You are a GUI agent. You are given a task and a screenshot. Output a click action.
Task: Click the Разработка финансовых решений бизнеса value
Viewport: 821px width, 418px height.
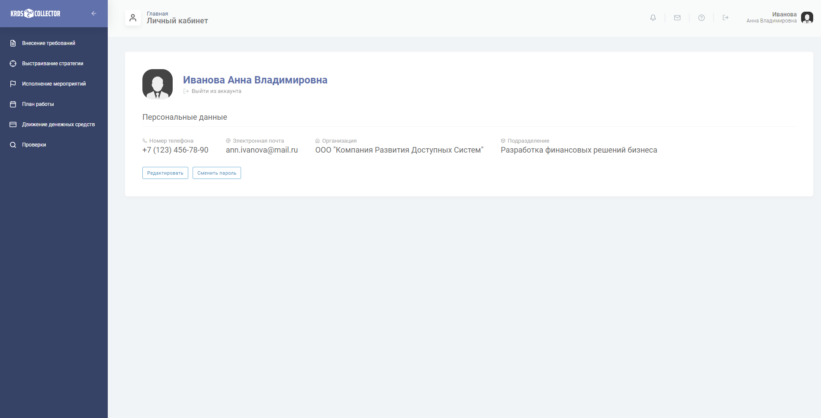pyautogui.click(x=579, y=150)
